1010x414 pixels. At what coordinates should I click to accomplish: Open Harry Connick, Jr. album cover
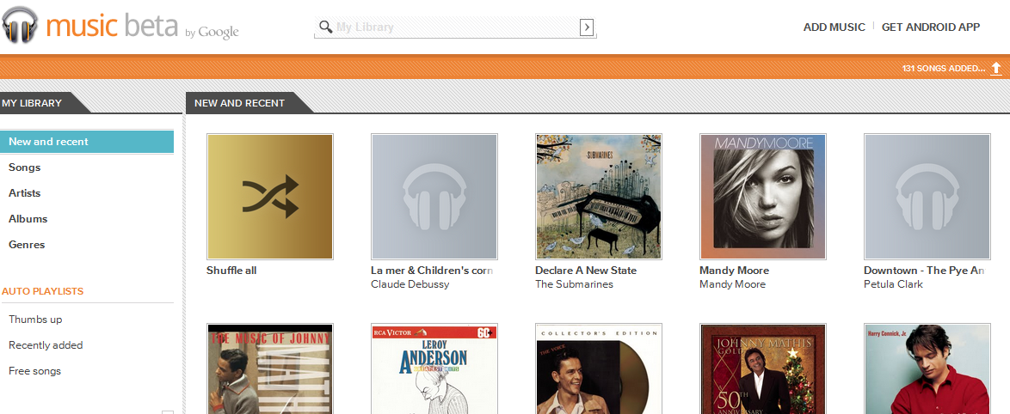click(927, 369)
